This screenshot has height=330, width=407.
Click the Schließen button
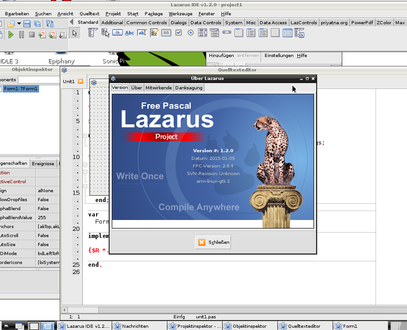click(213, 242)
